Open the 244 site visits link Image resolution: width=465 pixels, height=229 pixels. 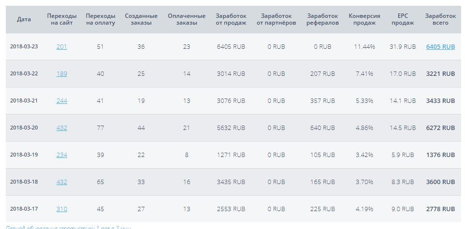(62, 101)
